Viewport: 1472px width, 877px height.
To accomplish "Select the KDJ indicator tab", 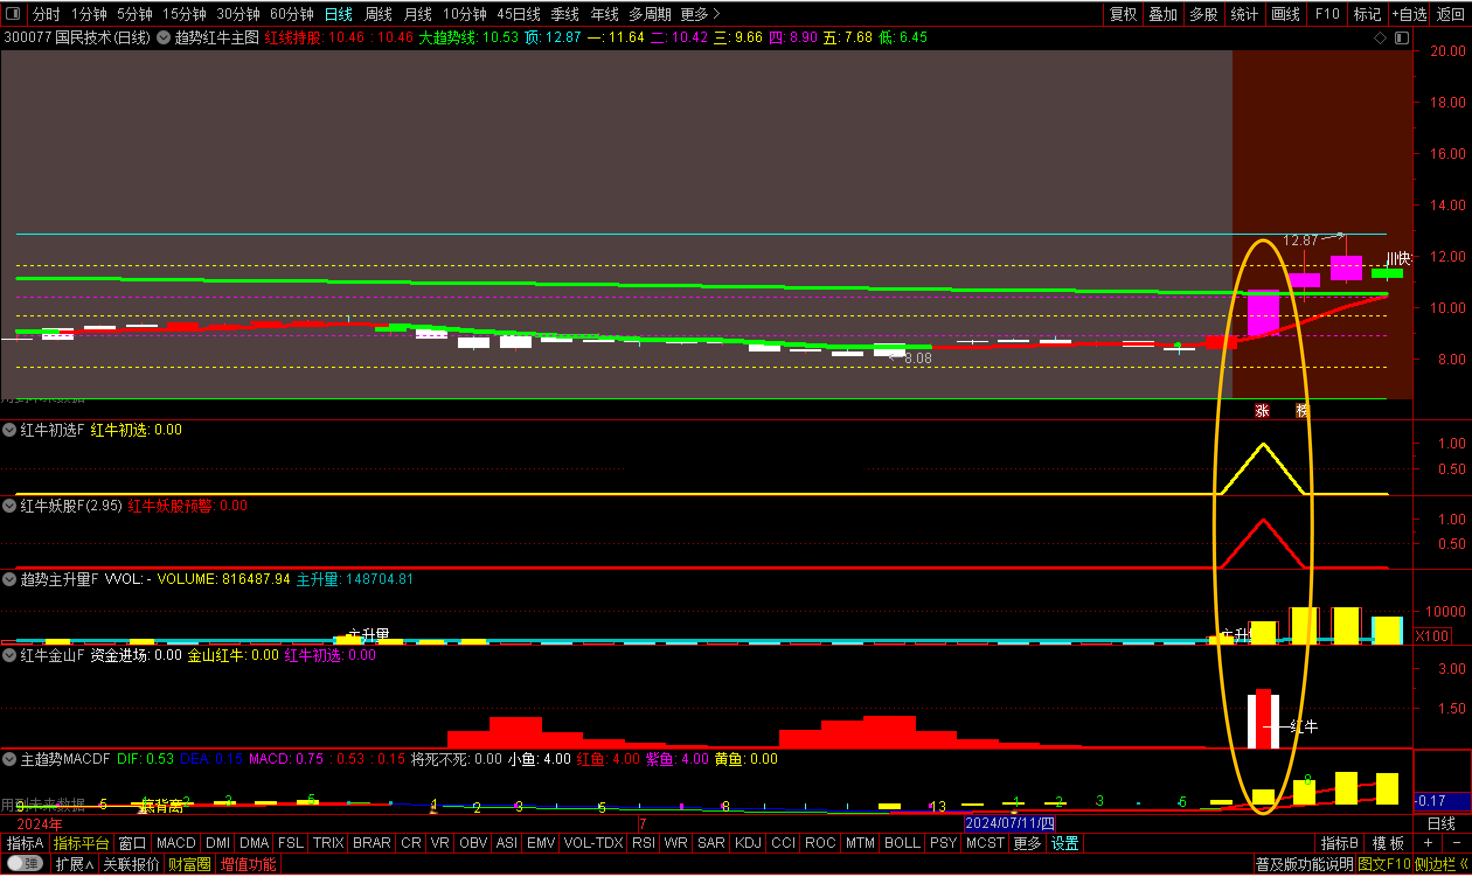I will coord(748,843).
